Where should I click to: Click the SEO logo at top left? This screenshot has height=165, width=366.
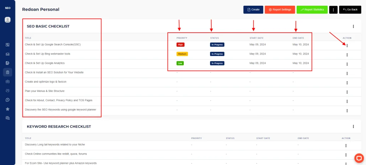(x=8, y=8)
